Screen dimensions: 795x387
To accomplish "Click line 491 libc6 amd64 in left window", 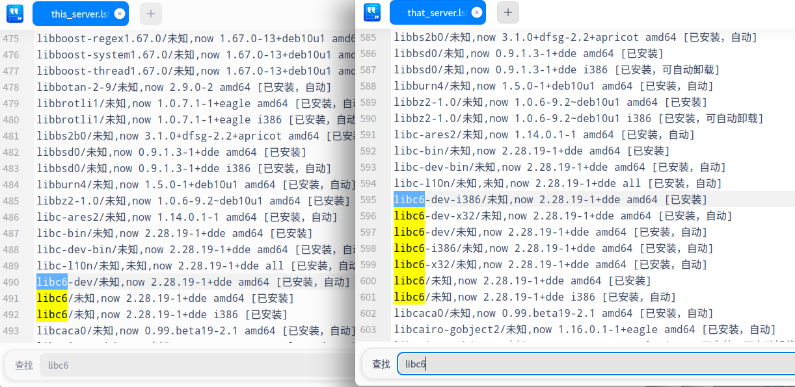I will pyautogui.click(x=165, y=298).
